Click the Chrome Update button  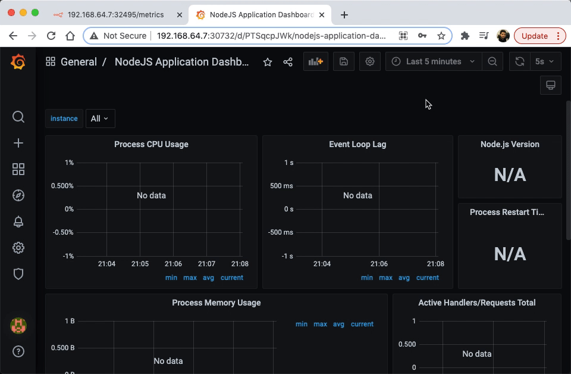point(535,36)
